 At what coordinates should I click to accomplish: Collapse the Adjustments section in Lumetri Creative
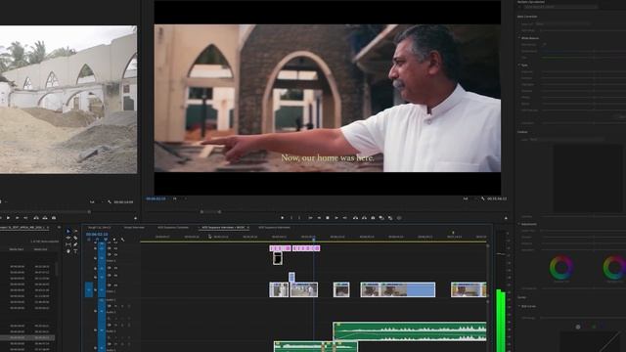click(x=519, y=224)
